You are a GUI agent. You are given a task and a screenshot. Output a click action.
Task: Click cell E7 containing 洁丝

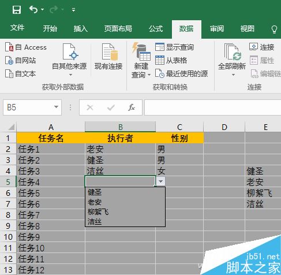[x=263, y=204]
